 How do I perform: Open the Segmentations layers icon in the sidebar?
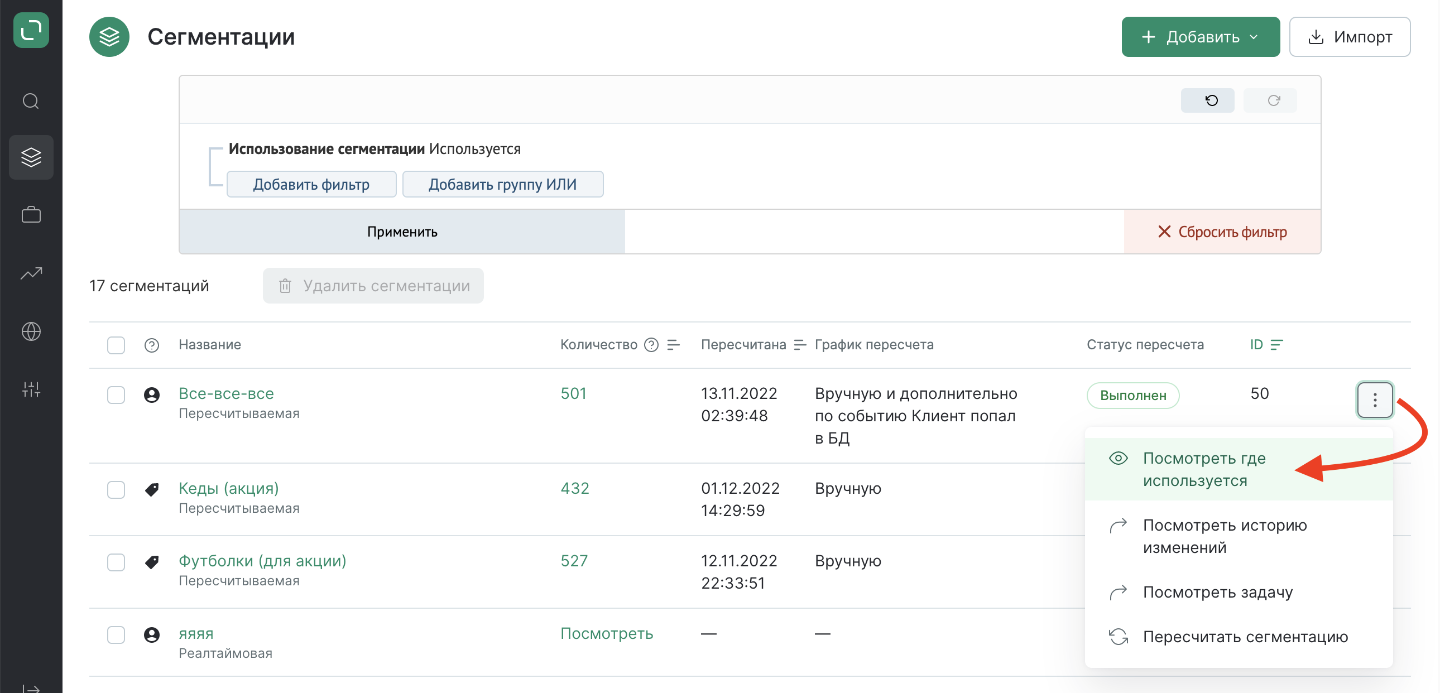pos(31,157)
